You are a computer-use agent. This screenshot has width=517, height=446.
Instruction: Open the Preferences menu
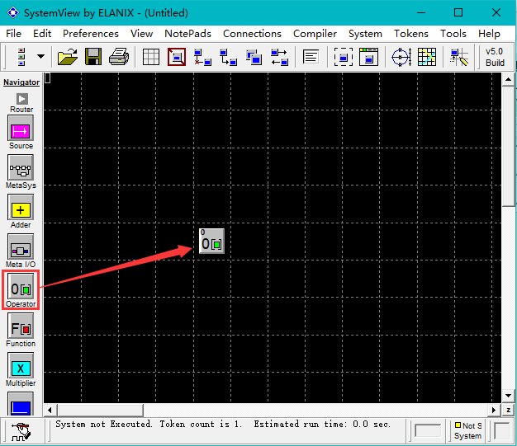(x=91, y=34)
